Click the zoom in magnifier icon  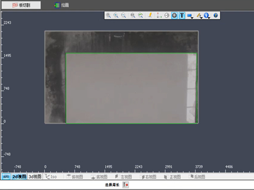[x=116, y=16]
